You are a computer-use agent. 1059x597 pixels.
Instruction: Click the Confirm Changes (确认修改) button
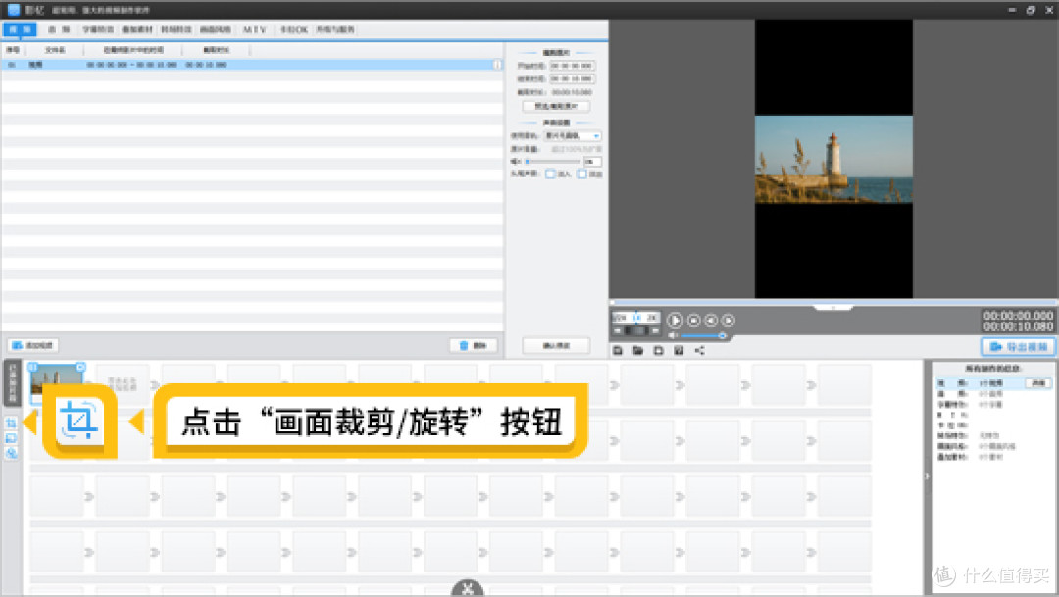[x=556, y=345]
